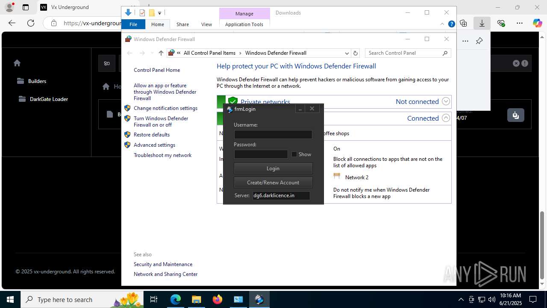Click the Search Control Panel box
Viewport: 547px width, 308px height.
coord(408,53)
